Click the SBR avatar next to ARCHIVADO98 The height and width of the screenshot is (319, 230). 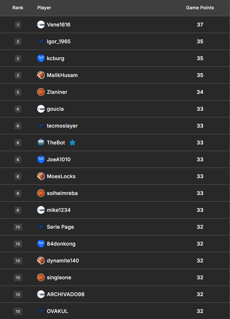point(41,294)
